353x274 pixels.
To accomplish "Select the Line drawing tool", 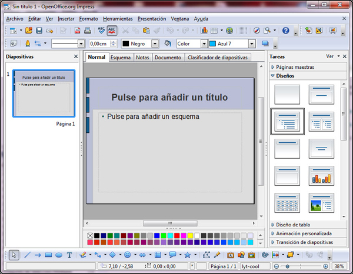I will 27,255.
